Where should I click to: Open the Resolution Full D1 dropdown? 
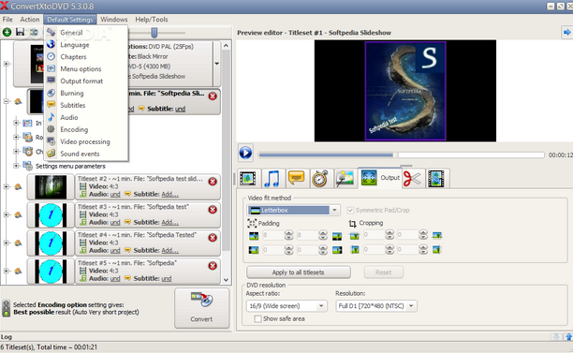[x=411, y=306]
